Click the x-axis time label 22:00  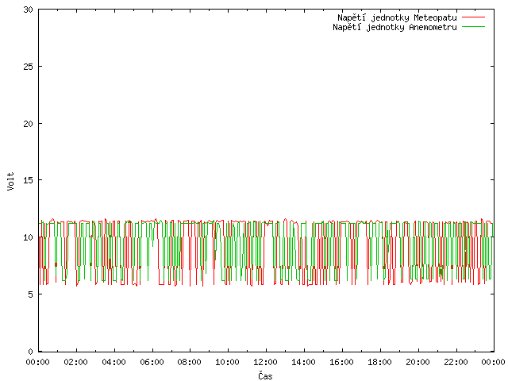tap(456, 362)
